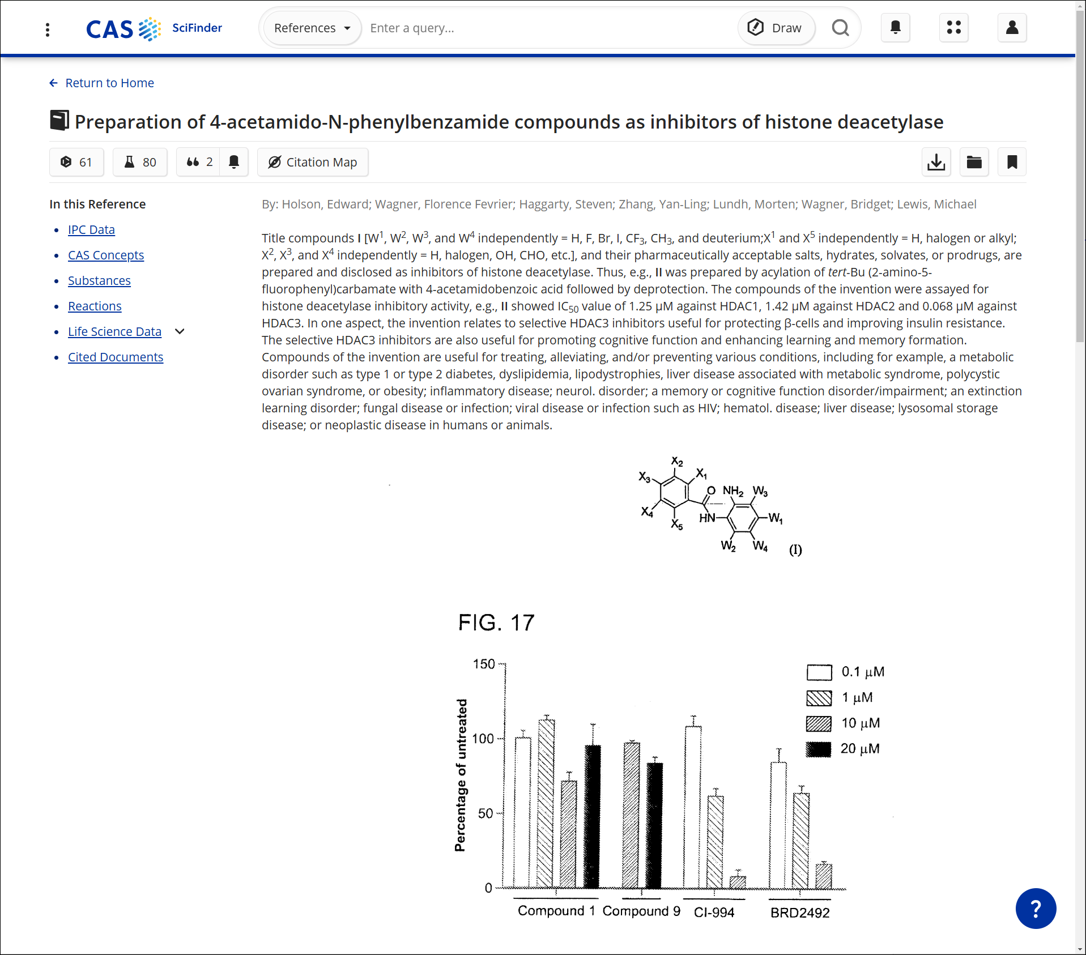Jump to the Cited Documents section
1086x955 pixels.
pos(116,357)
